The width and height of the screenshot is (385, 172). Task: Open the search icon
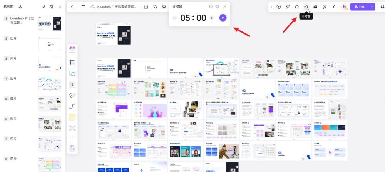click(164, 7)
